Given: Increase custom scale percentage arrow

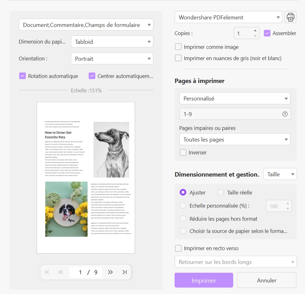Looking at the screenshot, I should (288, 203).
